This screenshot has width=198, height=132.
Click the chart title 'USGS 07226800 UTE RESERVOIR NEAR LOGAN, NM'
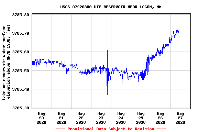coord(111,7)
